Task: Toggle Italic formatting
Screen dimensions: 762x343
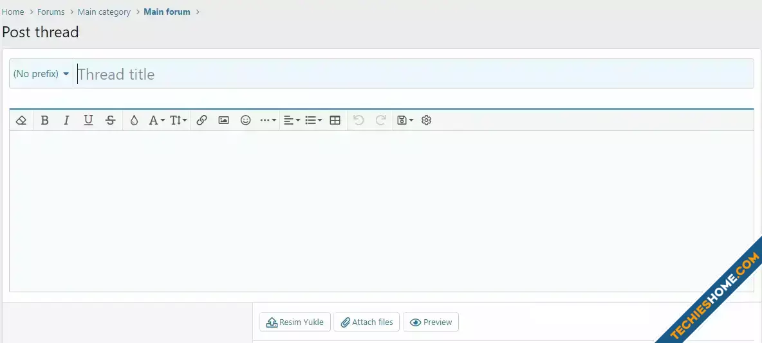Action: (x=66, y=120)
